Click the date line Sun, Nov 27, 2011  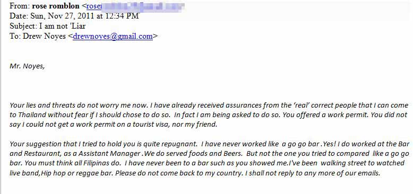[62, 16]
